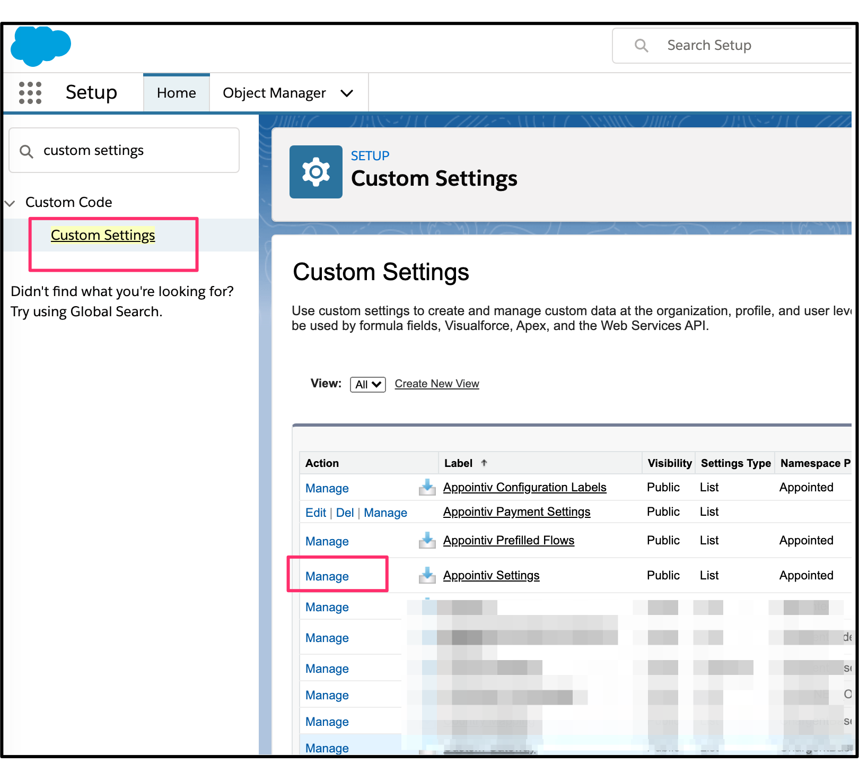Click the Settings Type column header
The height and width of the screenshot is (780, 859).
[x=735, y=463]
